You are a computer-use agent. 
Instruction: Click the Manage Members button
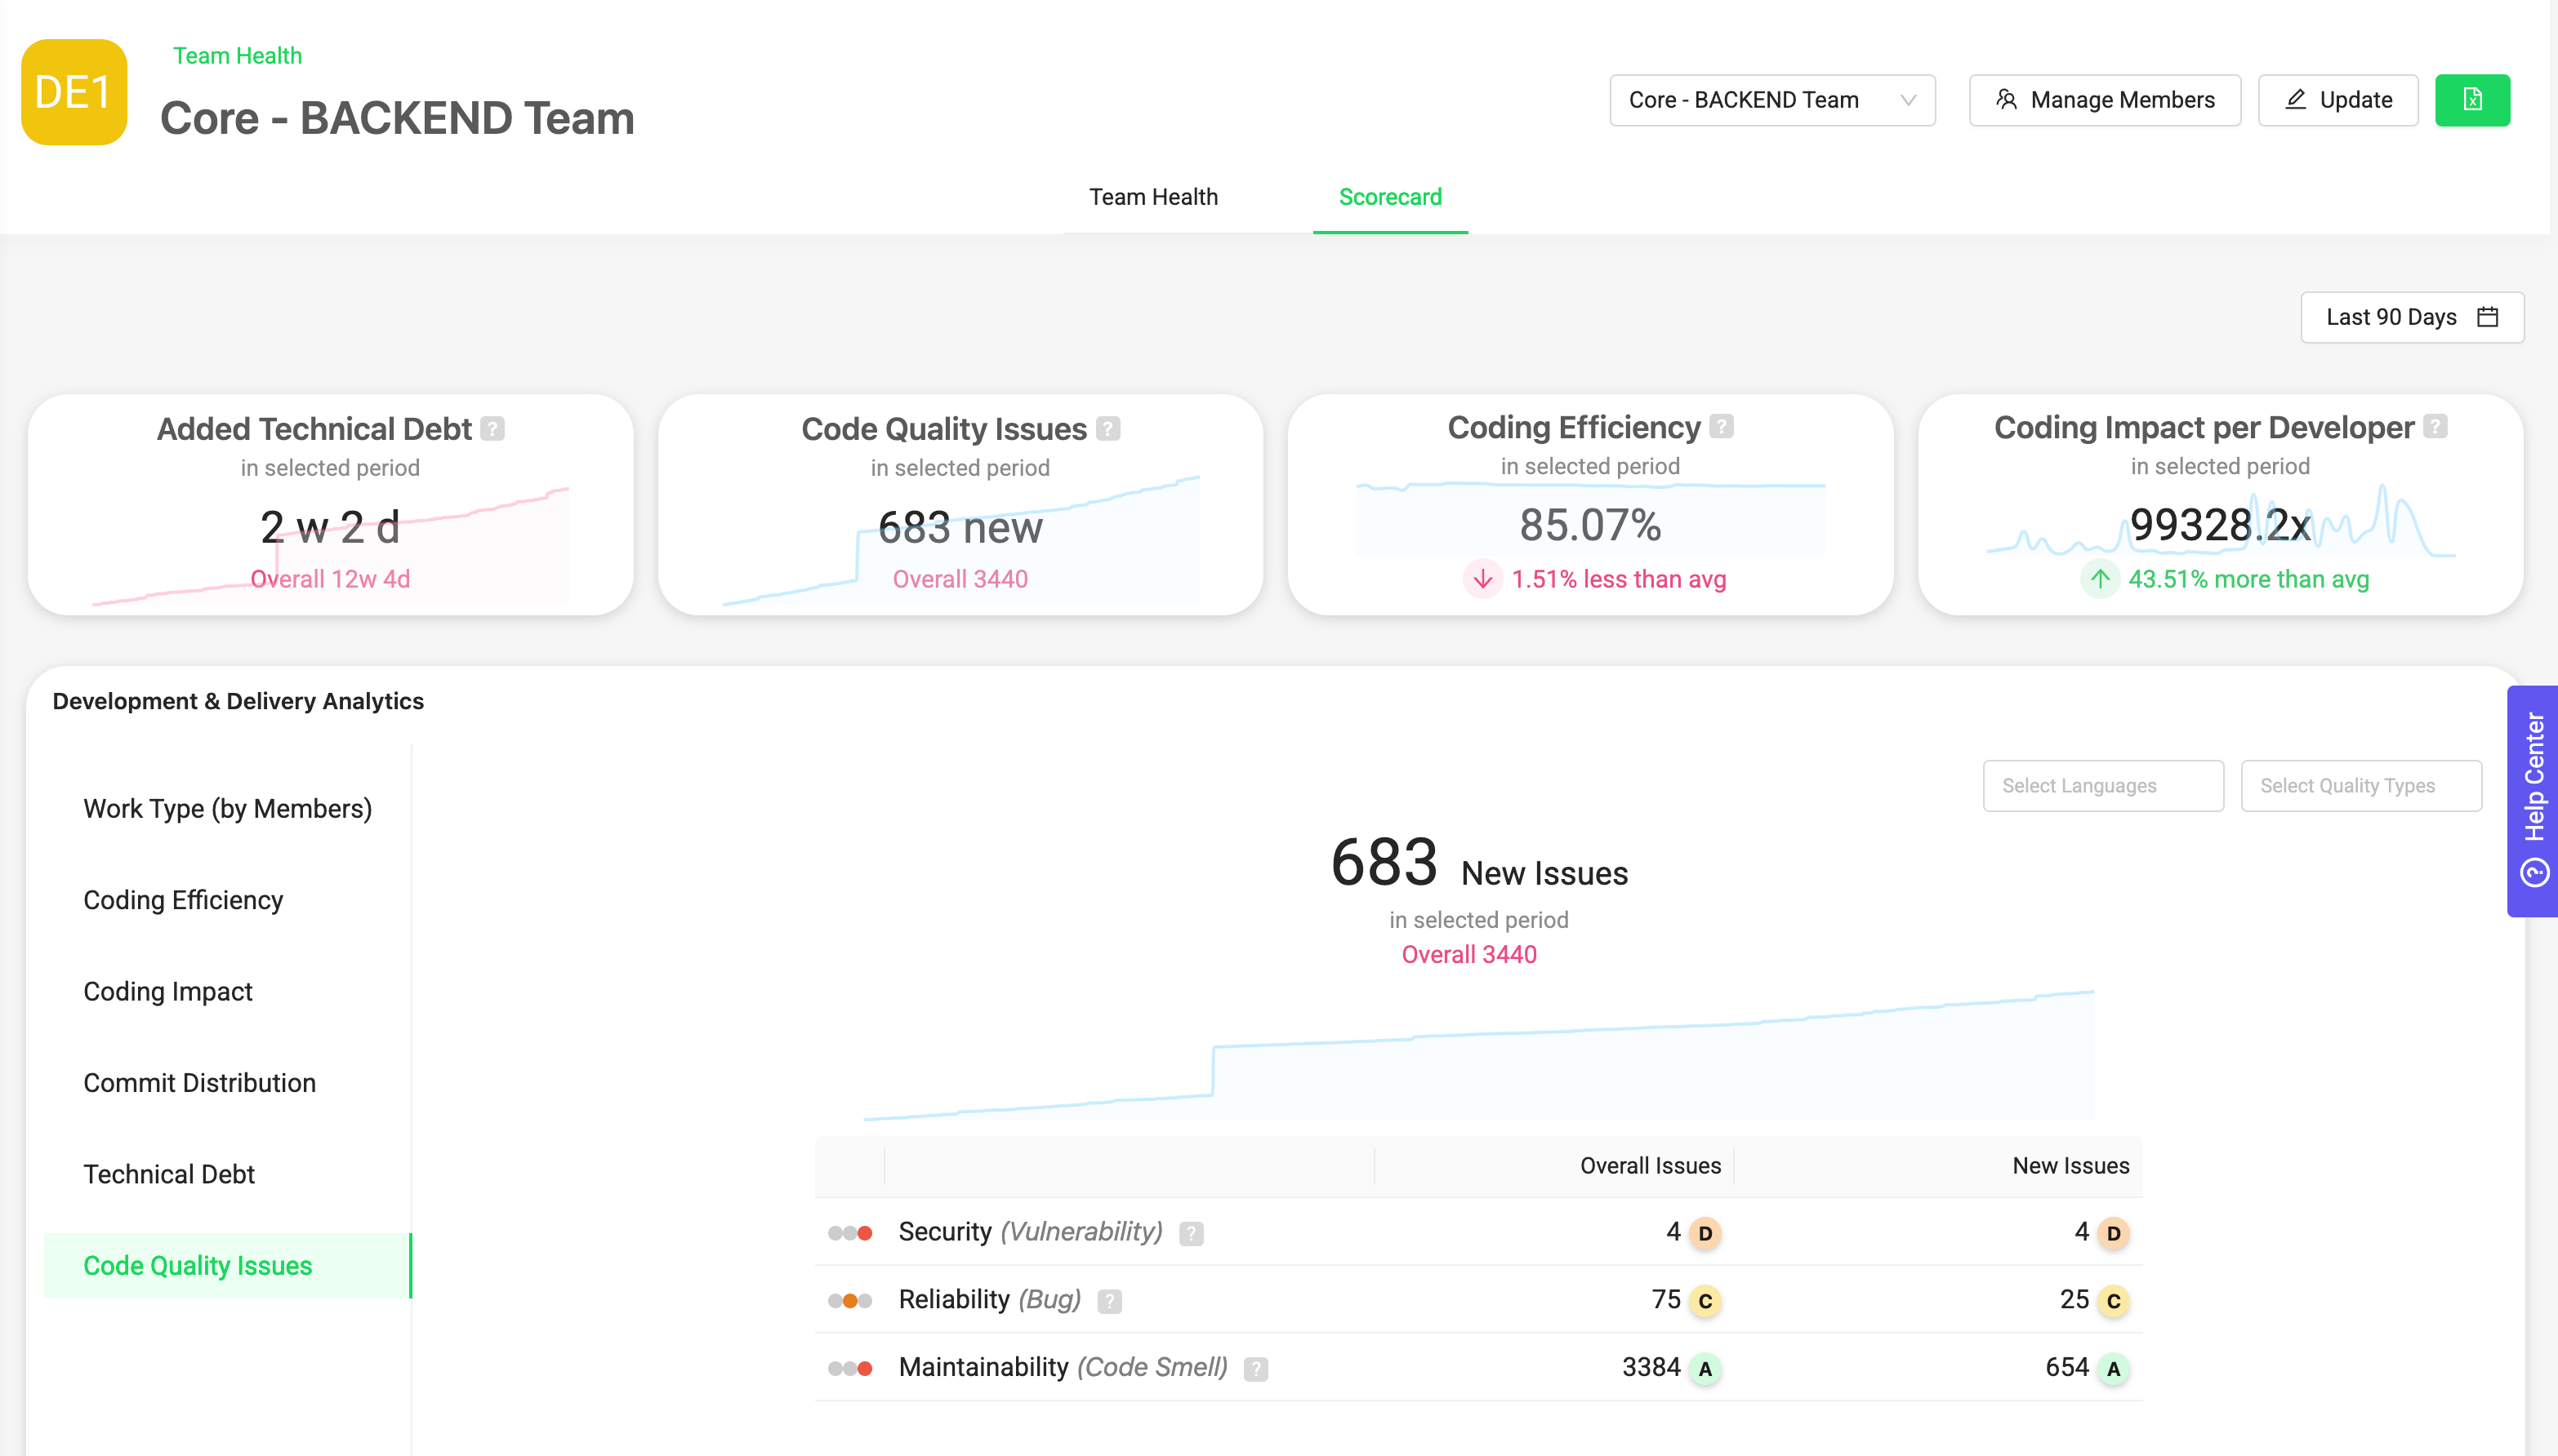pyautogui.click(x=2104, y=100)
